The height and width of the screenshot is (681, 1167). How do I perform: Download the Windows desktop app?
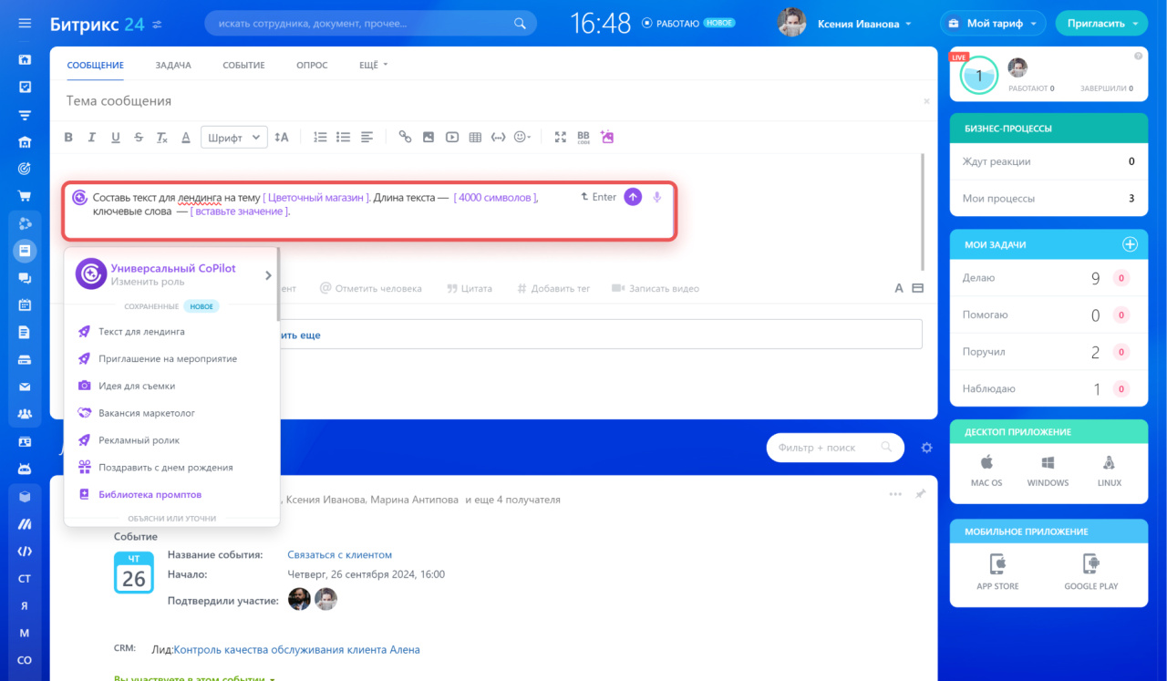coord(1048,470)
